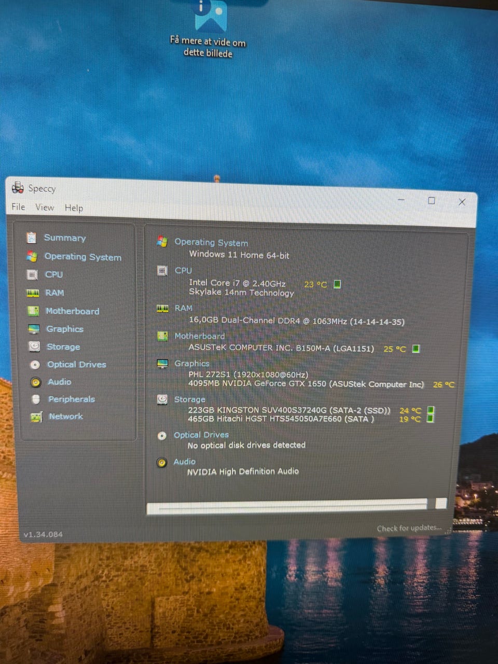The image size is (498, 664).
Task: Open the Audio heading link in summary pane
Action: coord(184,461)
